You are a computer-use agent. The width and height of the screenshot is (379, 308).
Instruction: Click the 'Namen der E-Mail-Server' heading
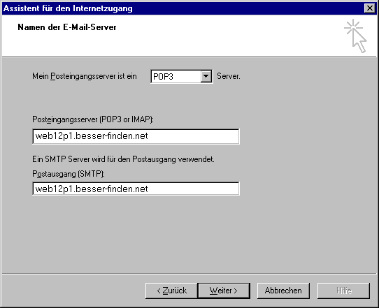click(67, 27)
